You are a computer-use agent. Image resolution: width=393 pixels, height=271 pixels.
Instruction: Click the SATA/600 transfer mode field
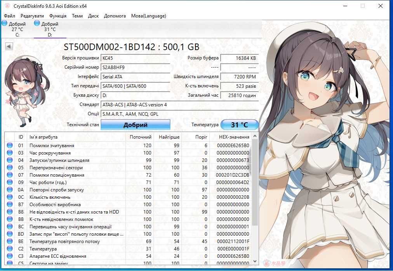tap(136, 86)
